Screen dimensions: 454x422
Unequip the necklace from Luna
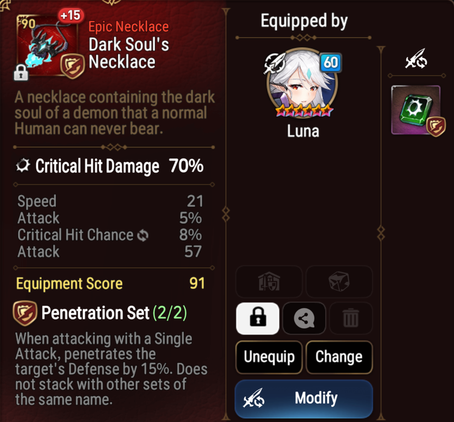pyautogui.click(x=269, y=357)
